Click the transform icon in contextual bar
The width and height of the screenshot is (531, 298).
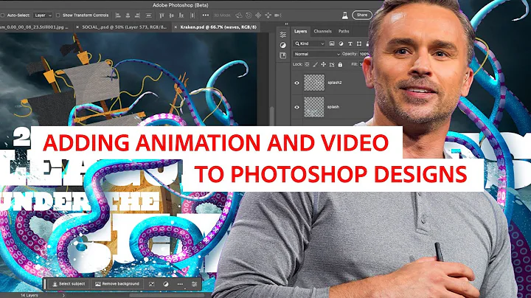[x=152, y=284]
